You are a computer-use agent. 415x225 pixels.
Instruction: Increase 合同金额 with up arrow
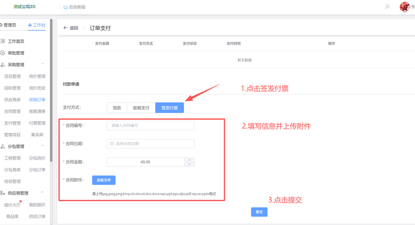(190, 160)
